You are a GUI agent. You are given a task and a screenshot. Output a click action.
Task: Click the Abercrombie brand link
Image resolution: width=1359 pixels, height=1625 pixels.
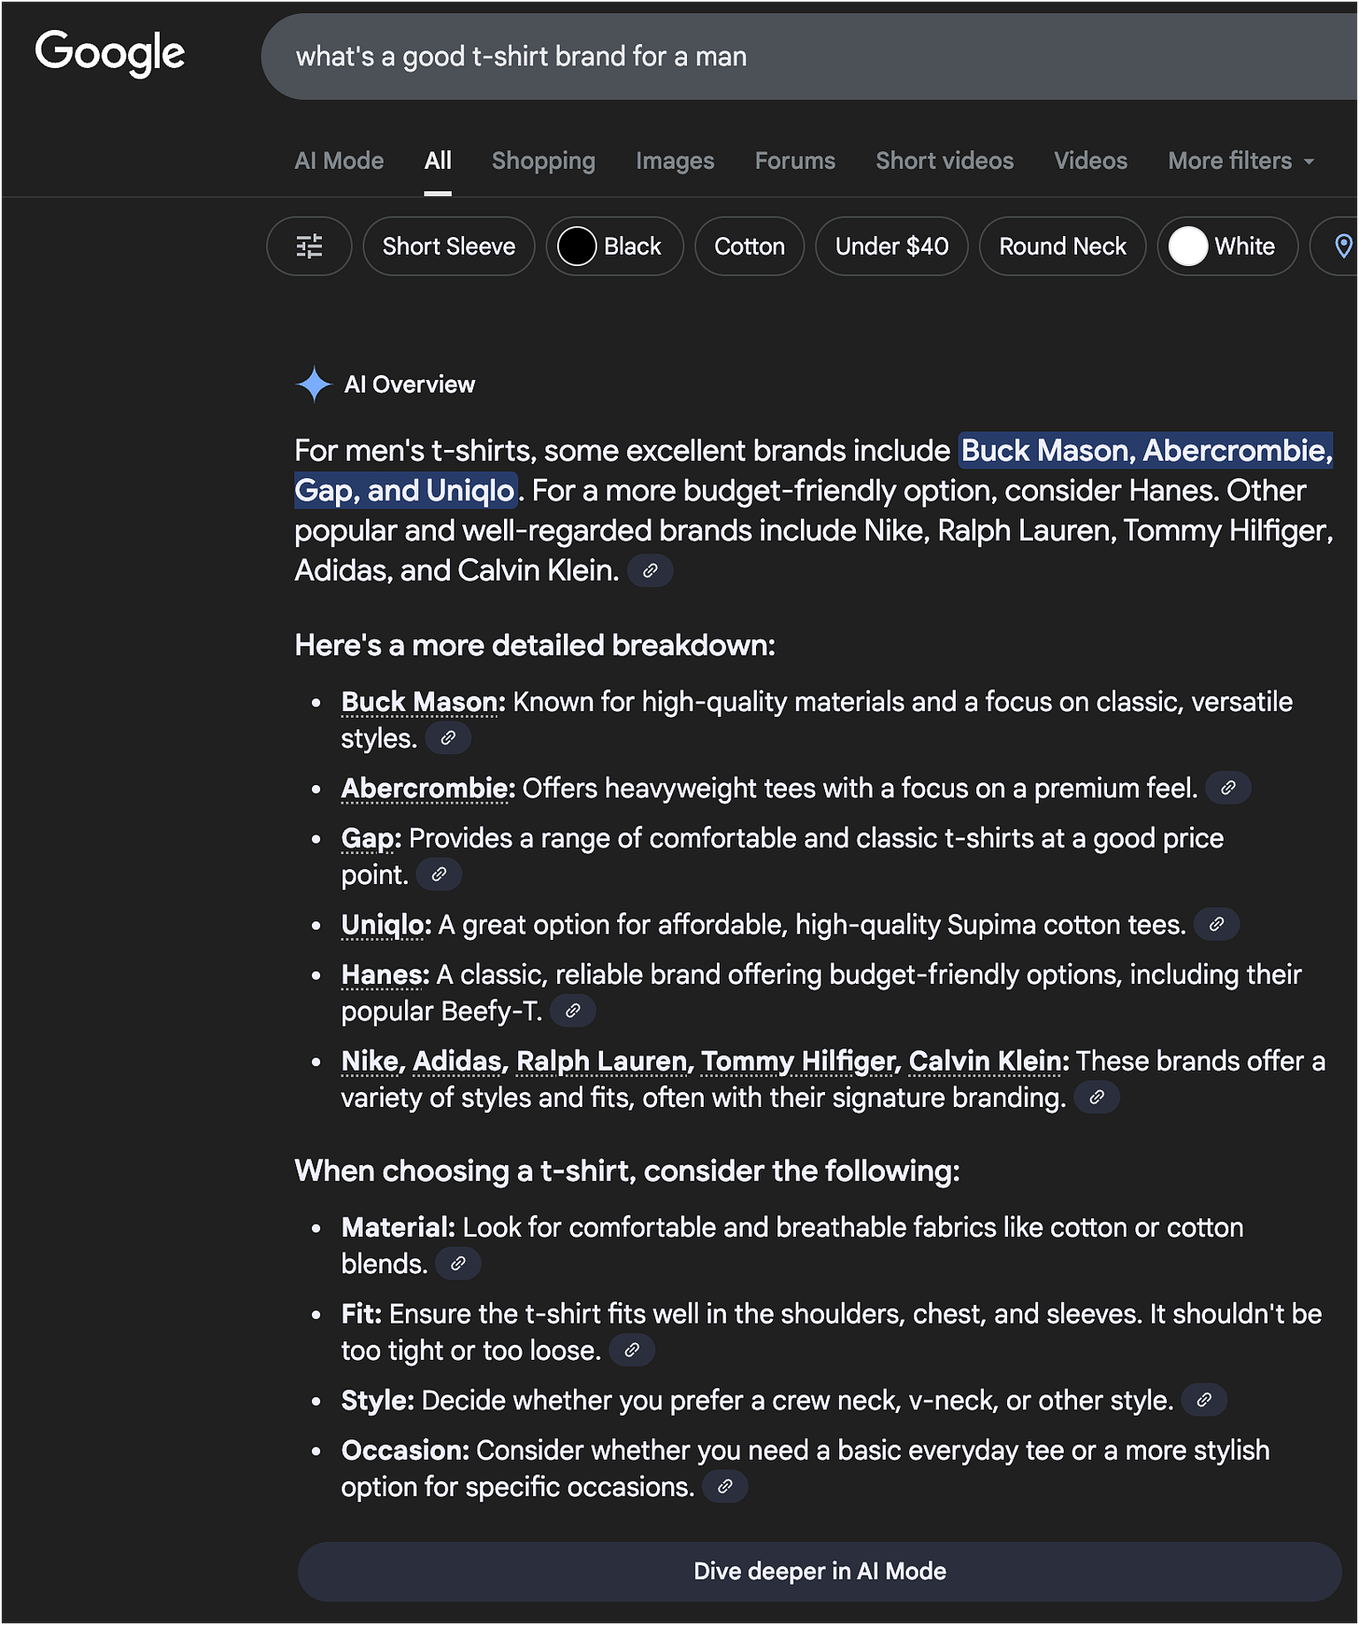(x=425, y=789)
